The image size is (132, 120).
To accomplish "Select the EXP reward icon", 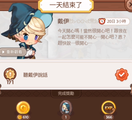I will point(108,108).
